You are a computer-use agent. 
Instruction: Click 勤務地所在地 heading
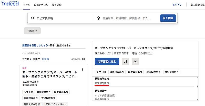[x=102, y=79]
